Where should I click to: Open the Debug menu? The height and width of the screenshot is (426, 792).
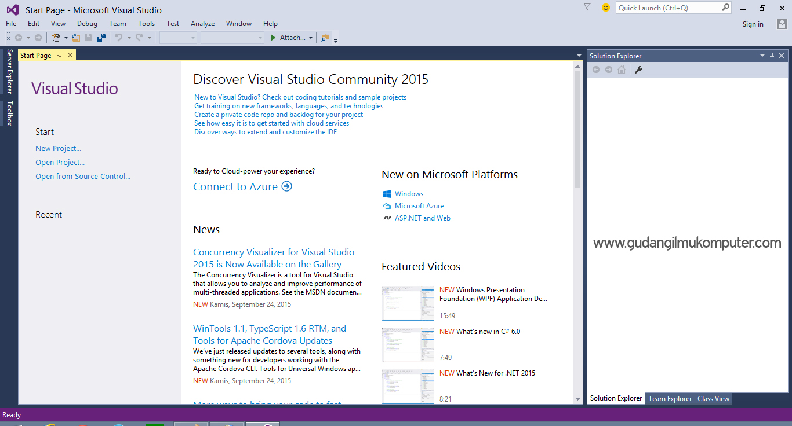87,24
